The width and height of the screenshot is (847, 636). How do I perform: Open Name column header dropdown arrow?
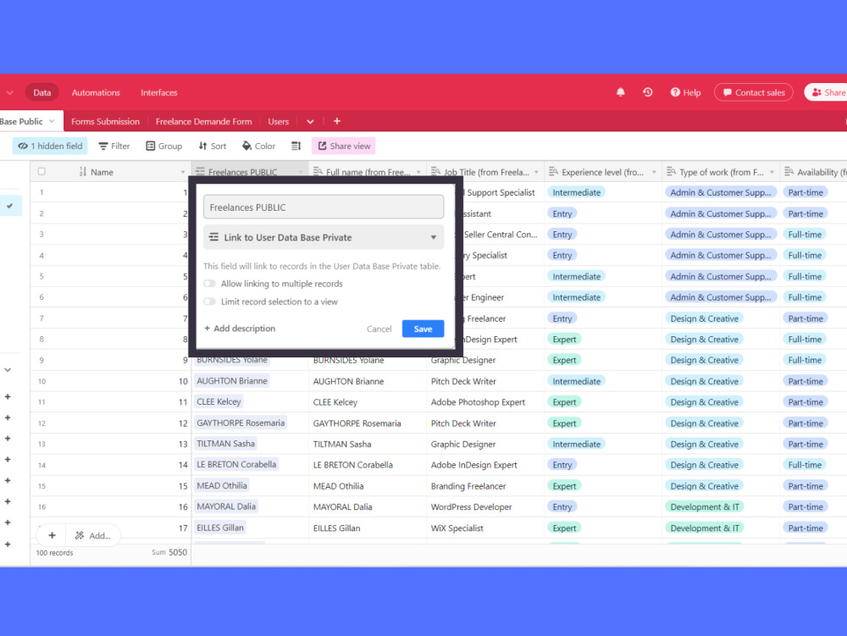tap(183, 172)
